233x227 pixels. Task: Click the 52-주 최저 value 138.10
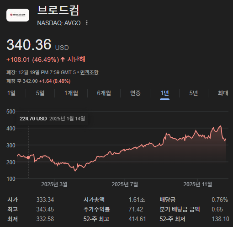(x=220, y=219)
